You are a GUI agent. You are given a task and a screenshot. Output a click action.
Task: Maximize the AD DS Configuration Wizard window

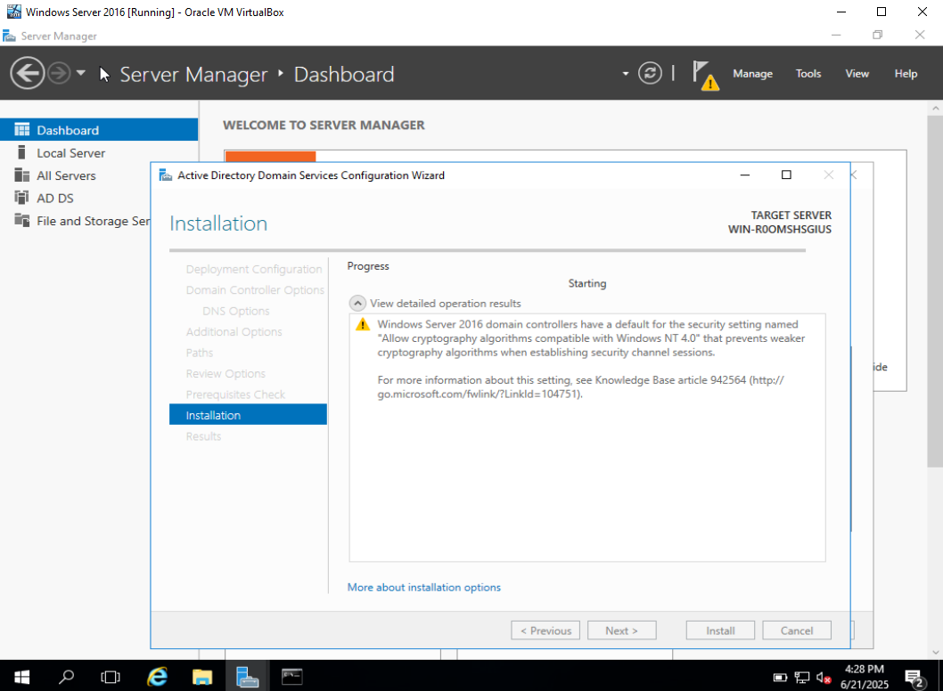click(x=786, y=175)
